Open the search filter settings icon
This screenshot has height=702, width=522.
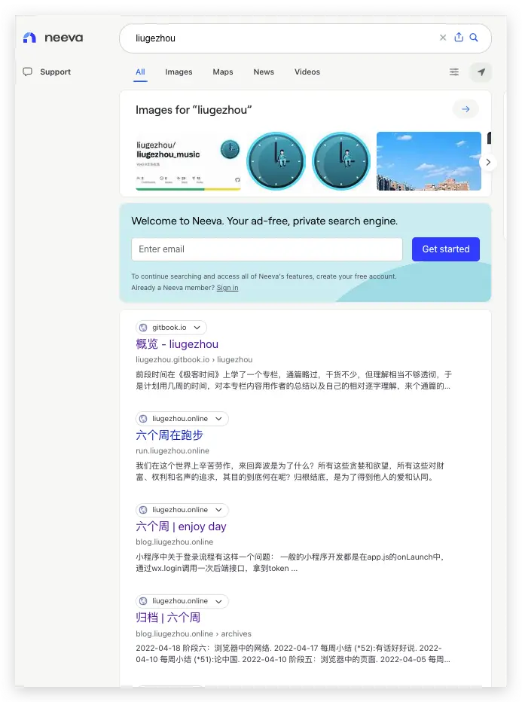pos(454,72)
